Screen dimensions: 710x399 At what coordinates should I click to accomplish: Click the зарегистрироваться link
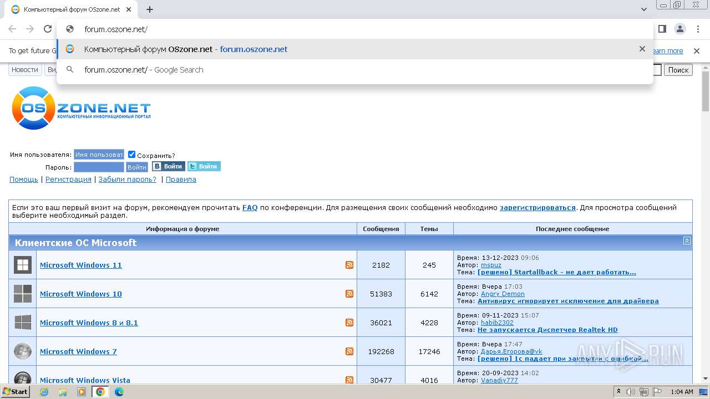[x=537, y=208]
